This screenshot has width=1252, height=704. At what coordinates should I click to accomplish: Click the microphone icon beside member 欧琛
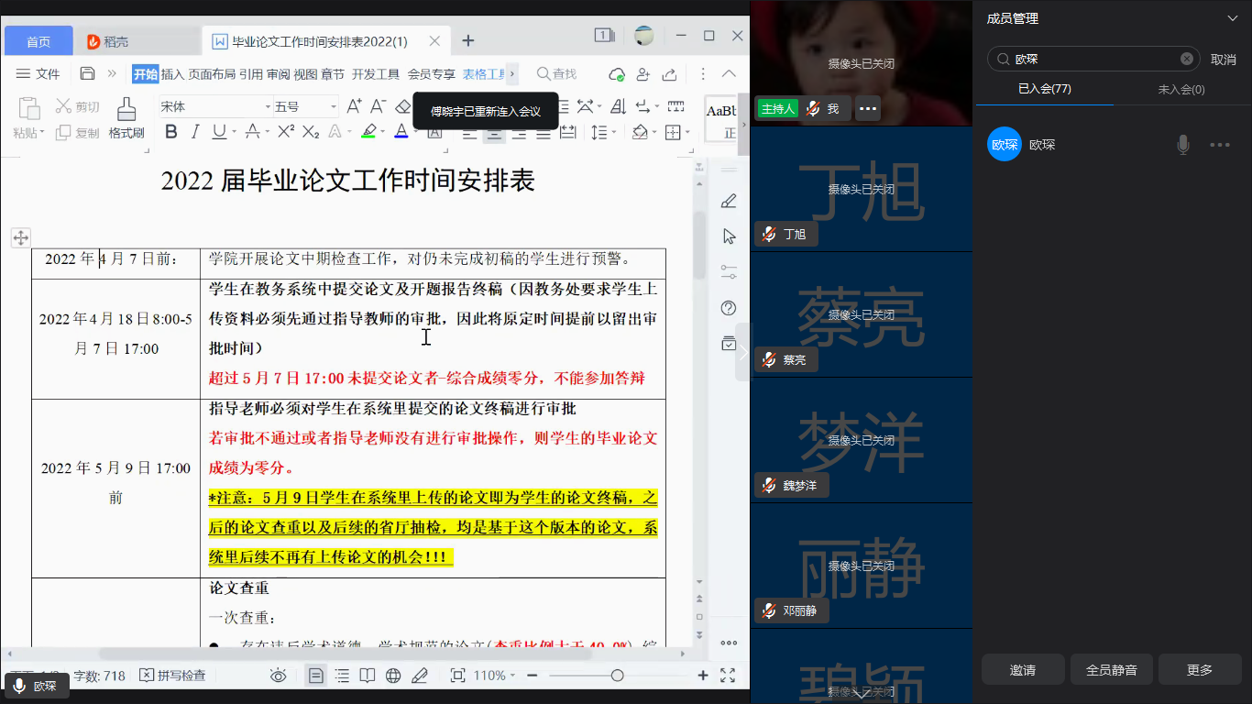pyautogui.click(x=1183, y=145)
